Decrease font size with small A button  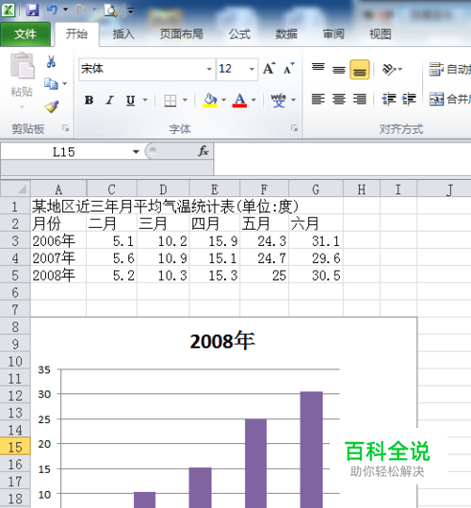point(289,69)
